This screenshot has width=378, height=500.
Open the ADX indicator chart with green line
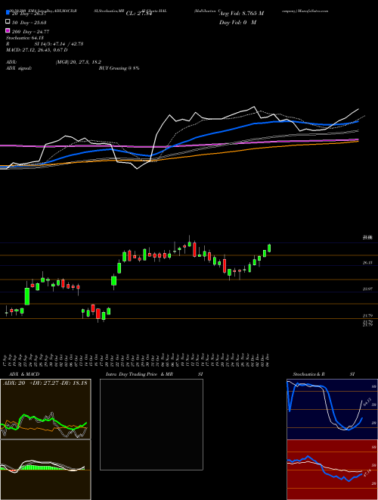point(45,409)
